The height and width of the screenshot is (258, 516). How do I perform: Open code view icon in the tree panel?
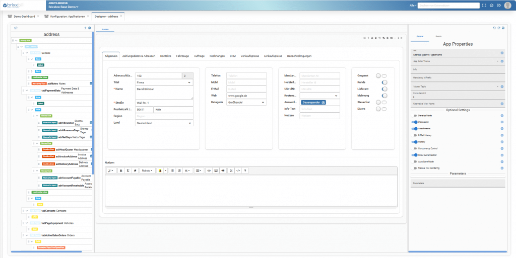pyautogui.click(x=16, y=28)
